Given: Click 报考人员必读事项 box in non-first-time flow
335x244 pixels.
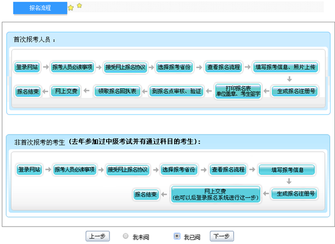Looking at the screenshot, I should point(75,170).
